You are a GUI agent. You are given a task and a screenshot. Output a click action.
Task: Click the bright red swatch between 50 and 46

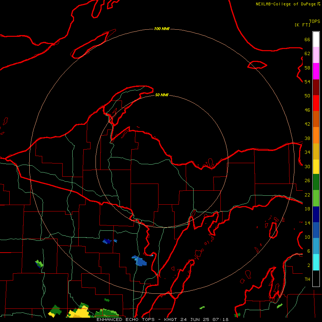click(316, 103)
